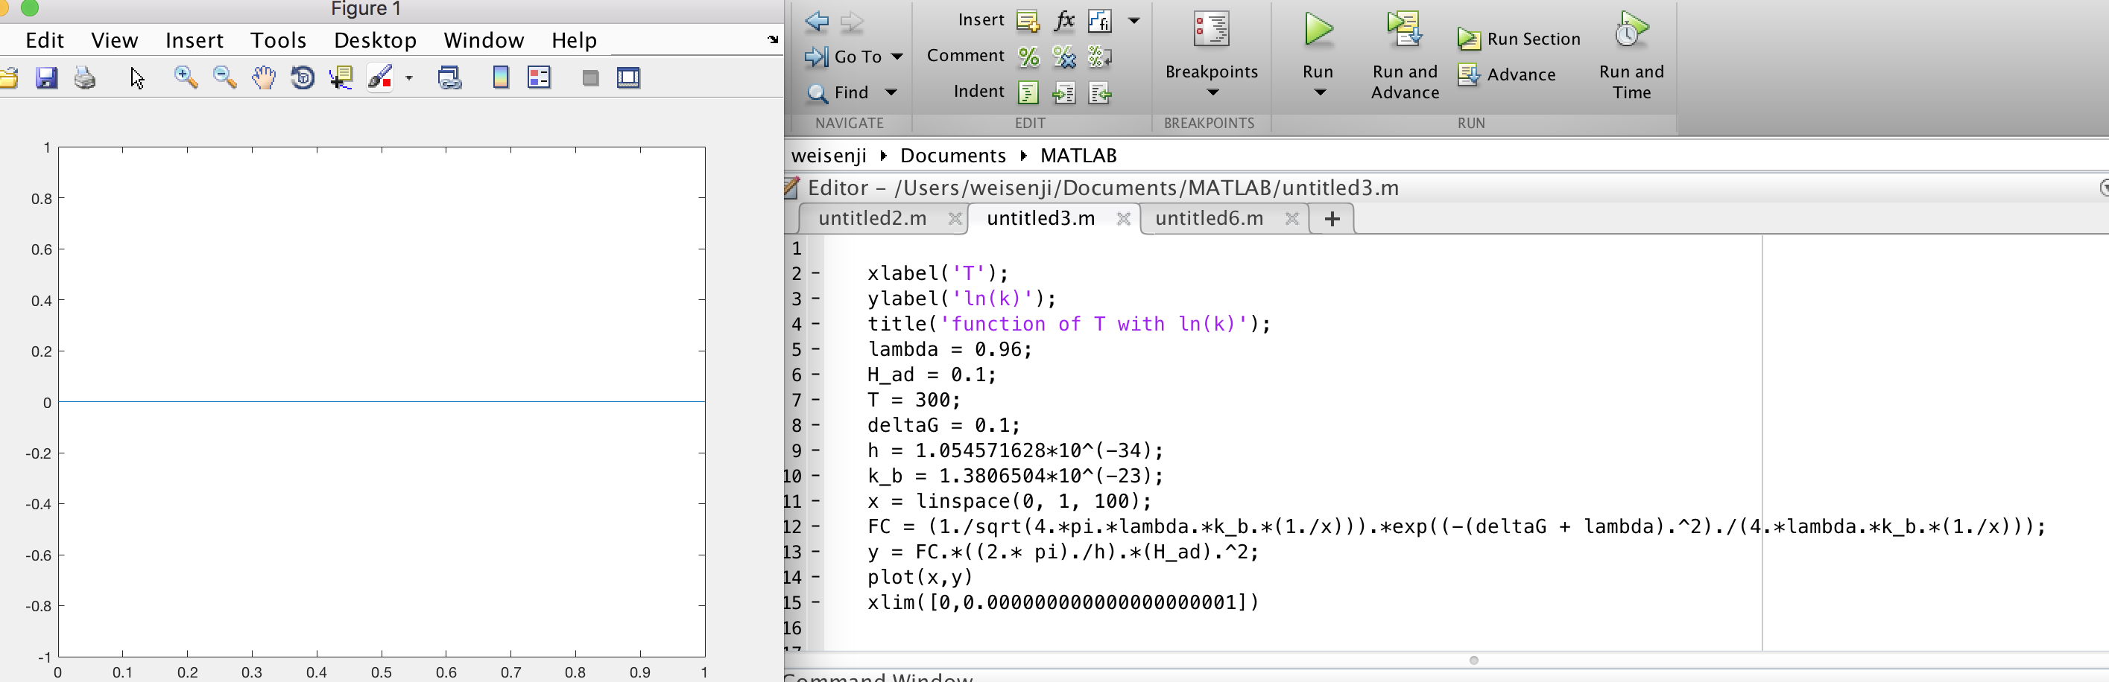Click the Hide Plot Tools icon
Viewport: 2109px width, 682px height.
[590, 78]
